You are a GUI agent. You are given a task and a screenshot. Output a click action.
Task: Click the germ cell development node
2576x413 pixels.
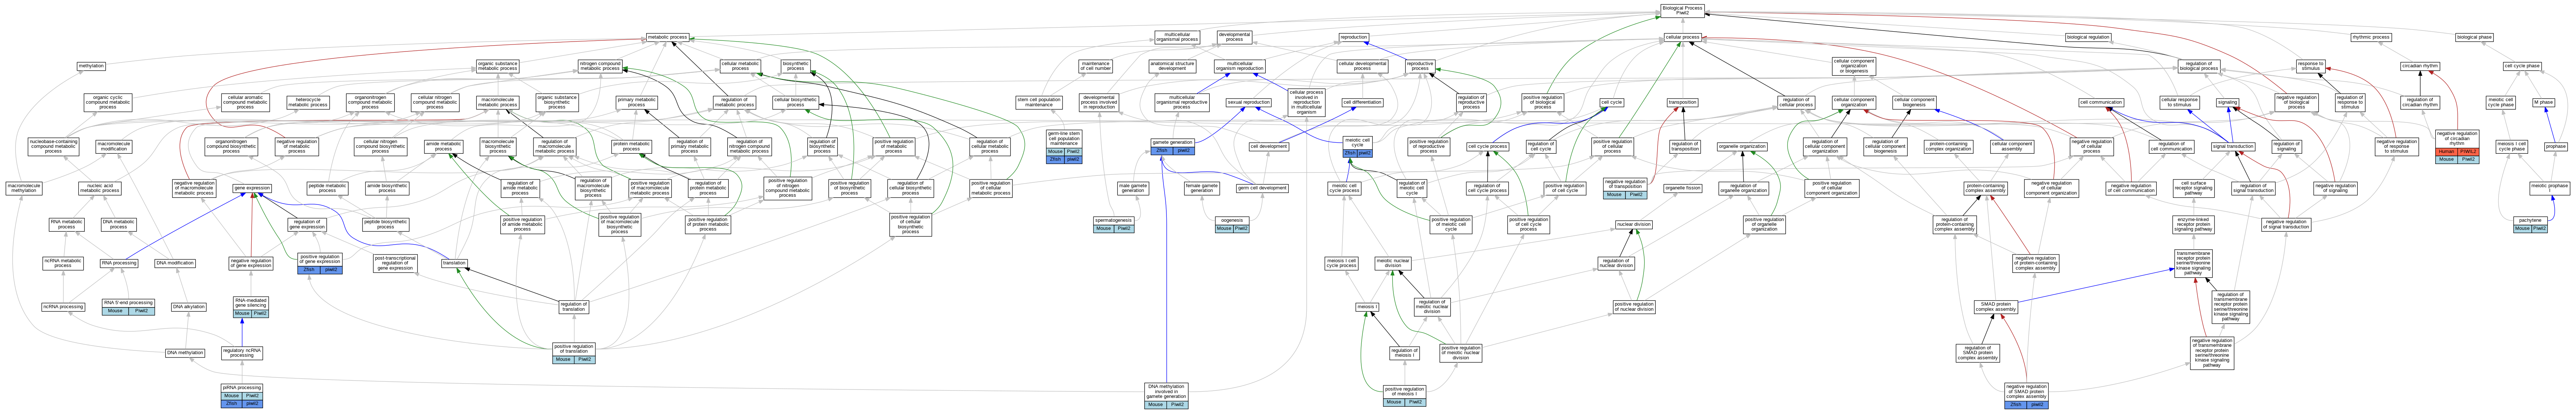(1262, 188)
